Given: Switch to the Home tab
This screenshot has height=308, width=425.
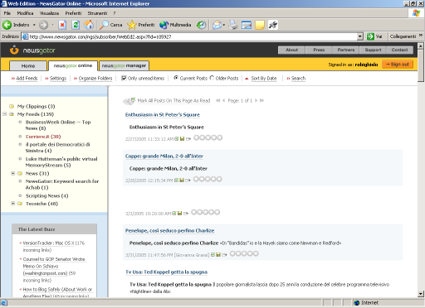Looking at the screenshot, I should click(x=28, y=65).
